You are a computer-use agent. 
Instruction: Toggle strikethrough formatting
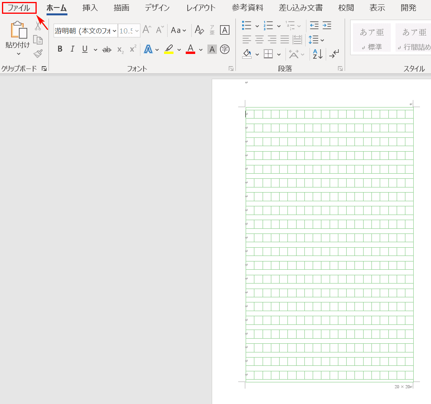click(x=106, y=50)
